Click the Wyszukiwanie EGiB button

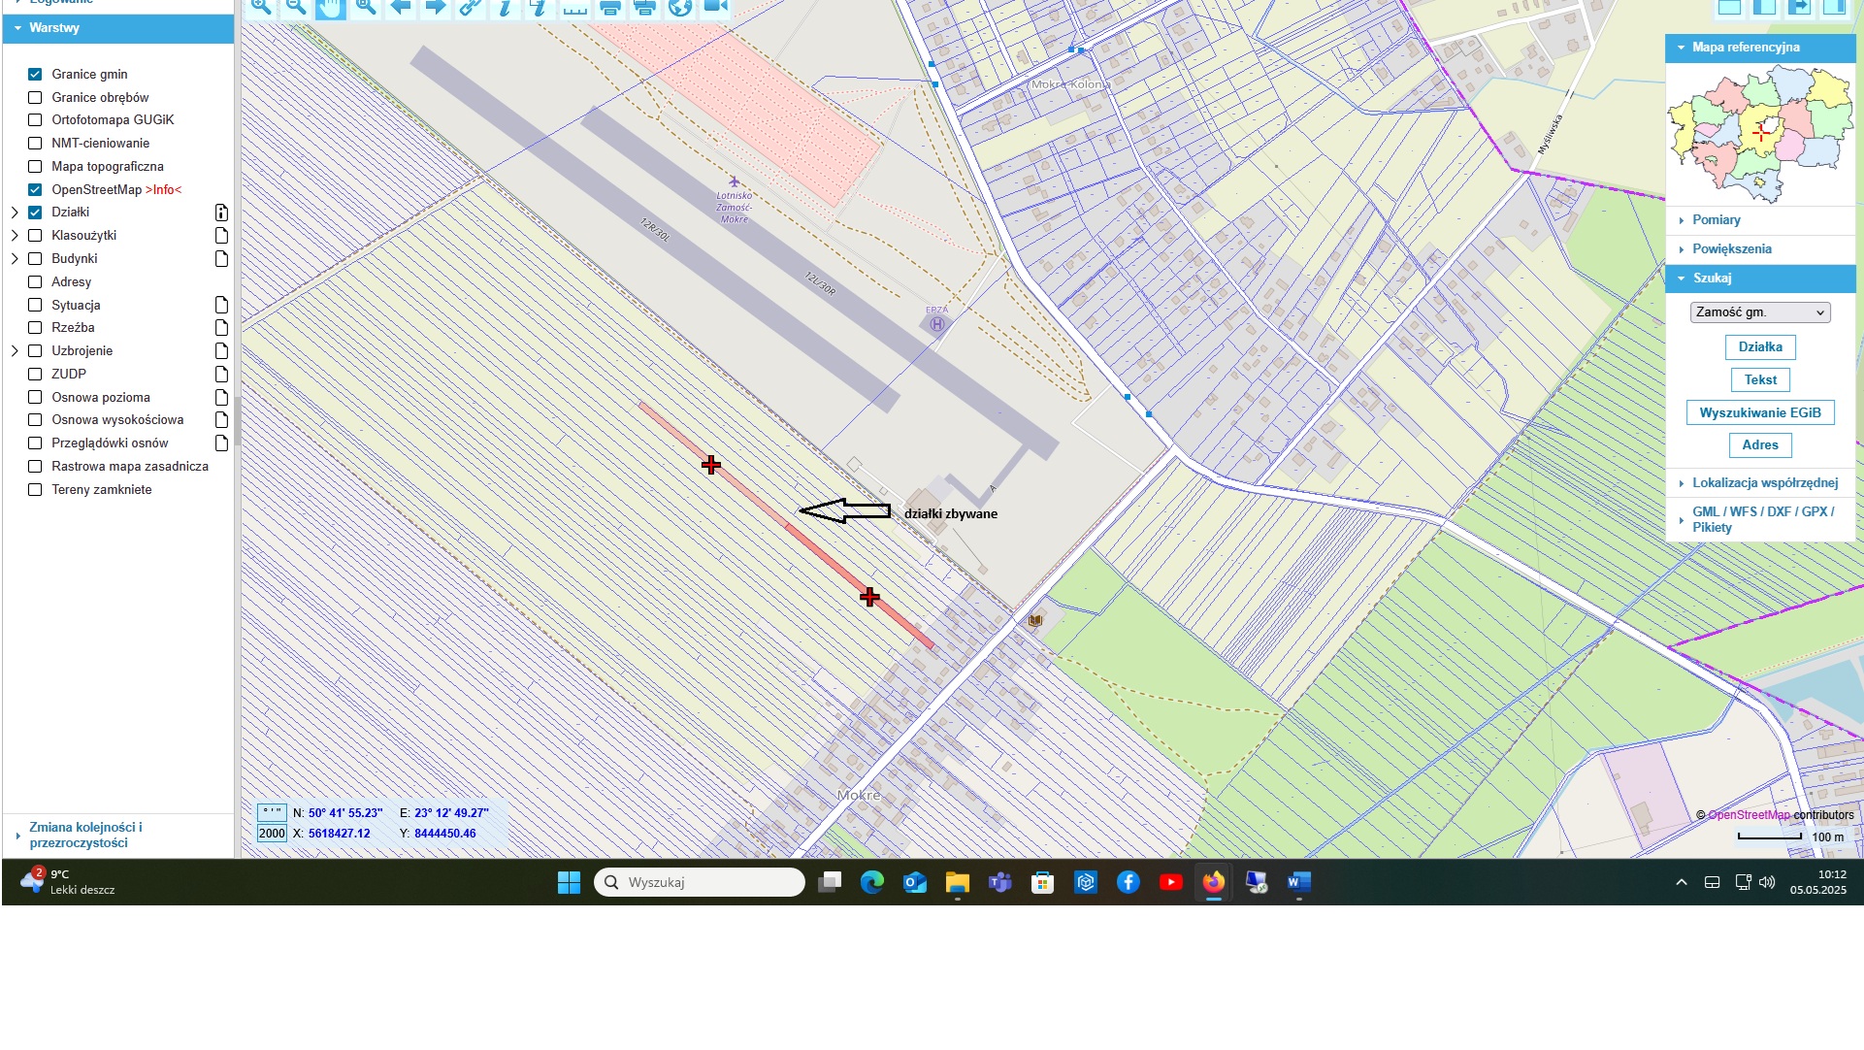coord(1759,413)
